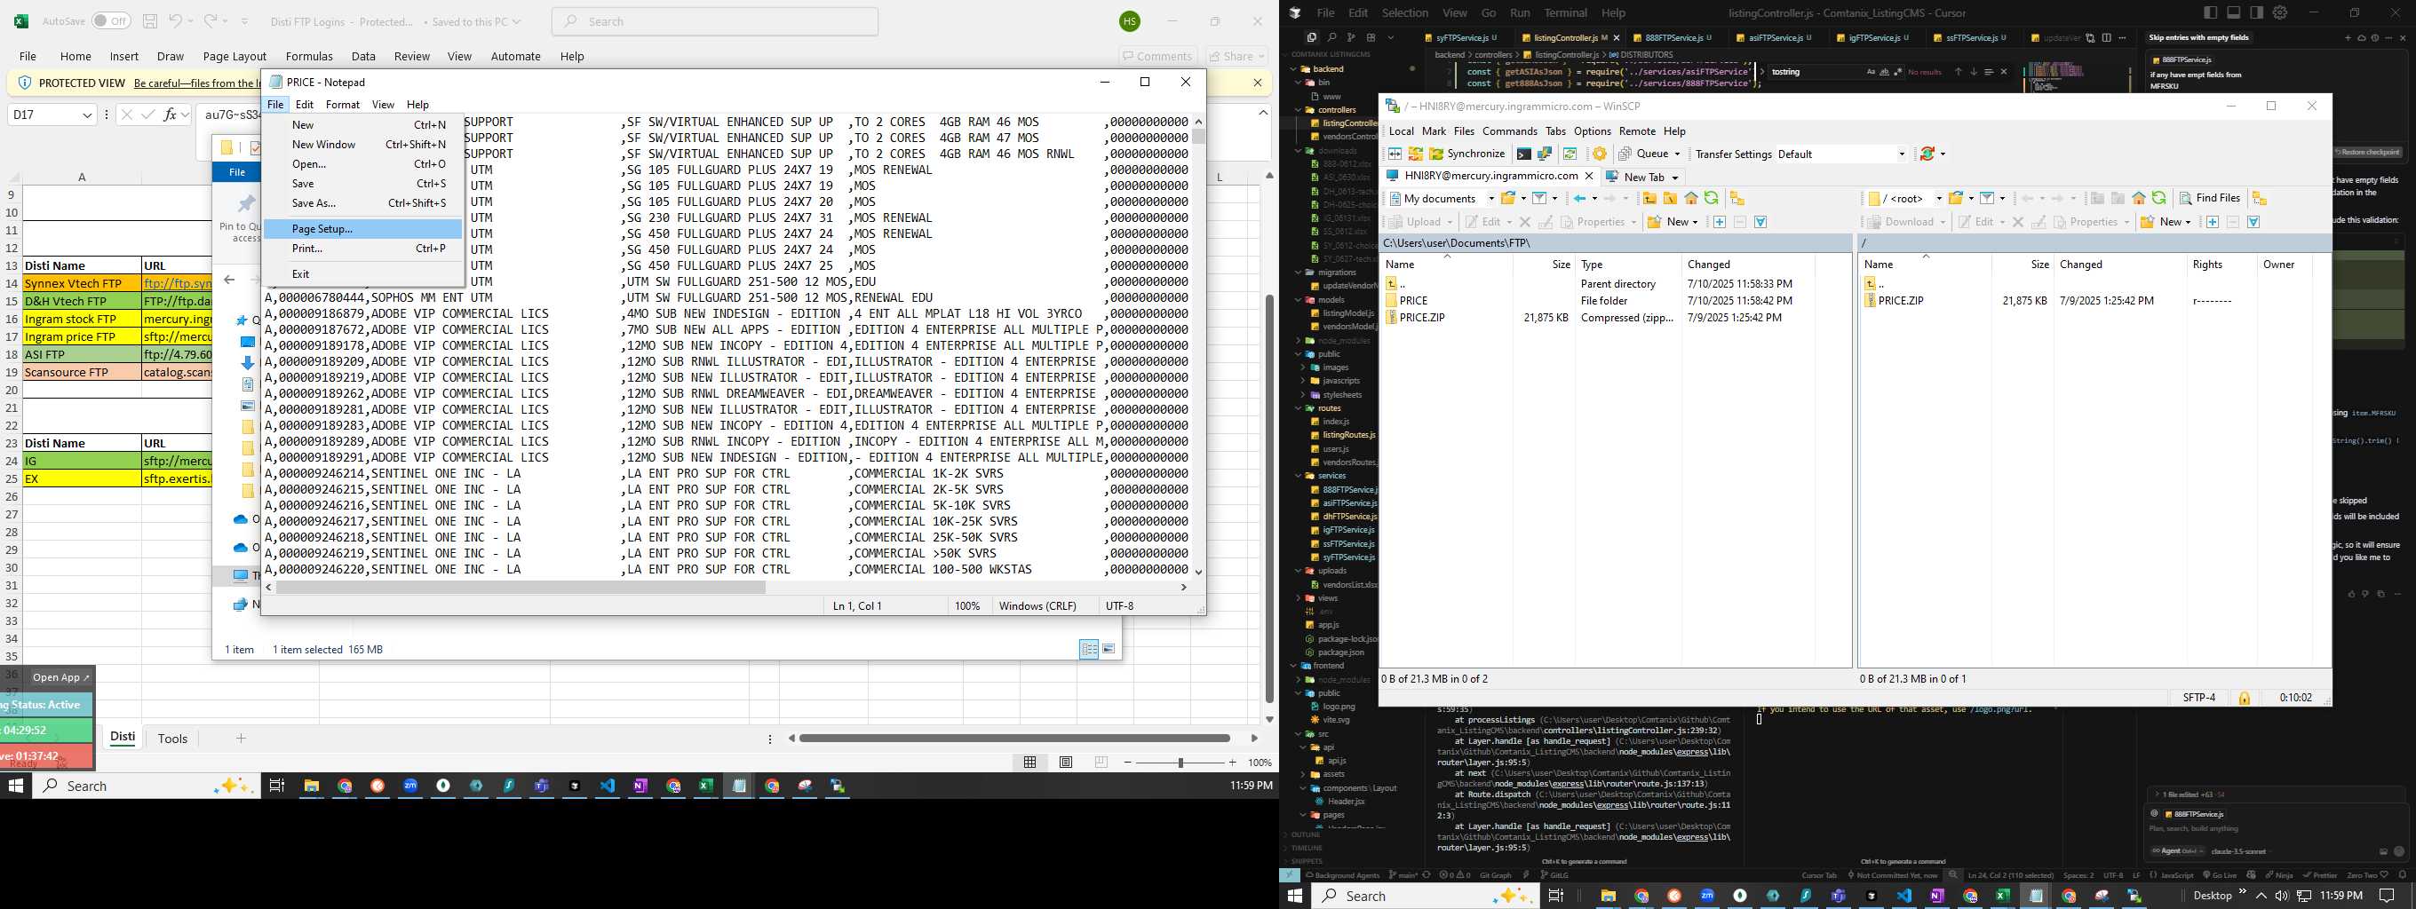Click the Synchronize button in WinSCP
Viewport: 2416px width, 909px height.
pos(1466,154)
